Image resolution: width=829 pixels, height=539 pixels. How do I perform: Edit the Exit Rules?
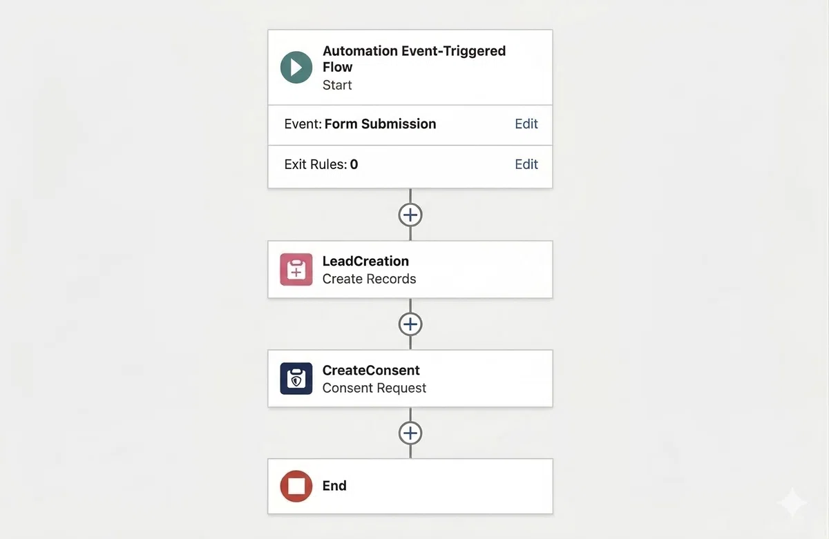point(526,164)
